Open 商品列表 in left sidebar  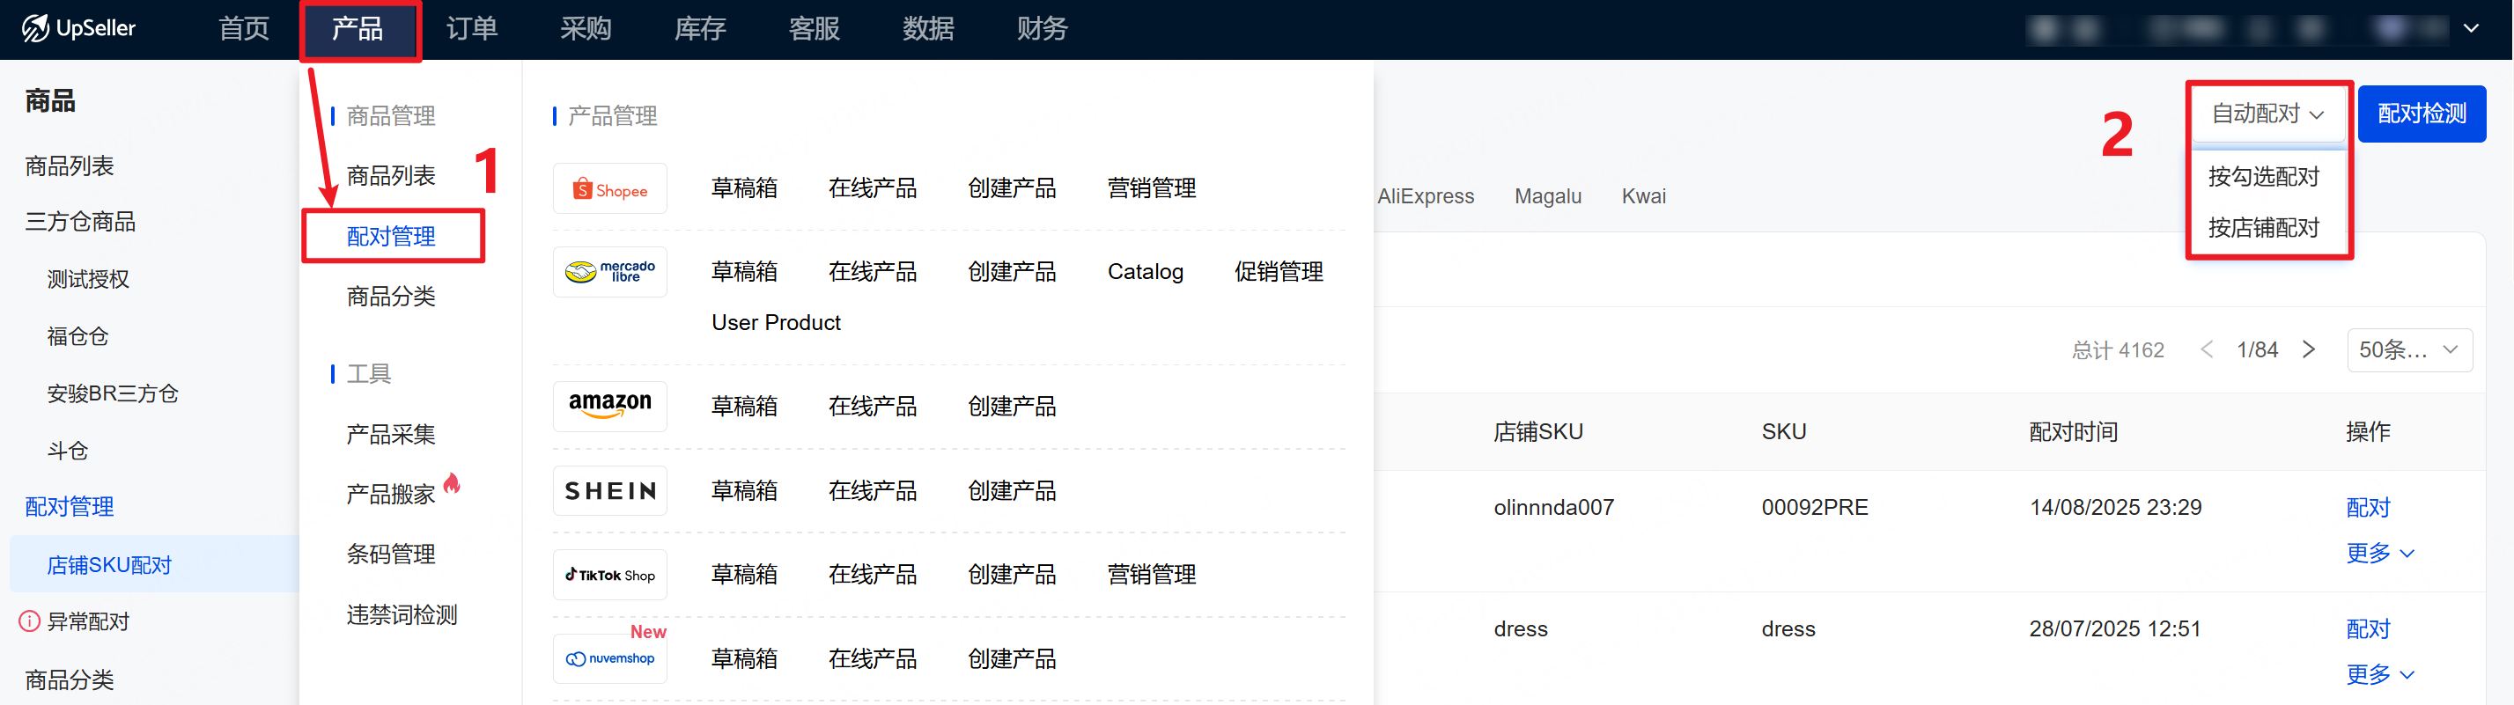click(70, 165)
